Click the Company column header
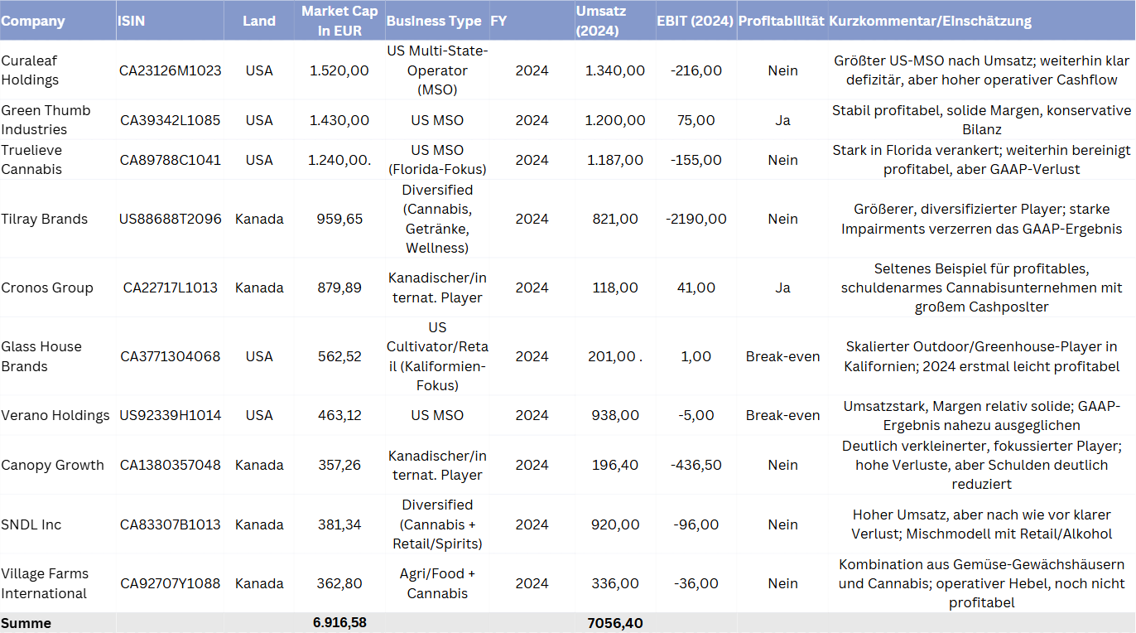1136x633 pixels. tap(33, 22)
